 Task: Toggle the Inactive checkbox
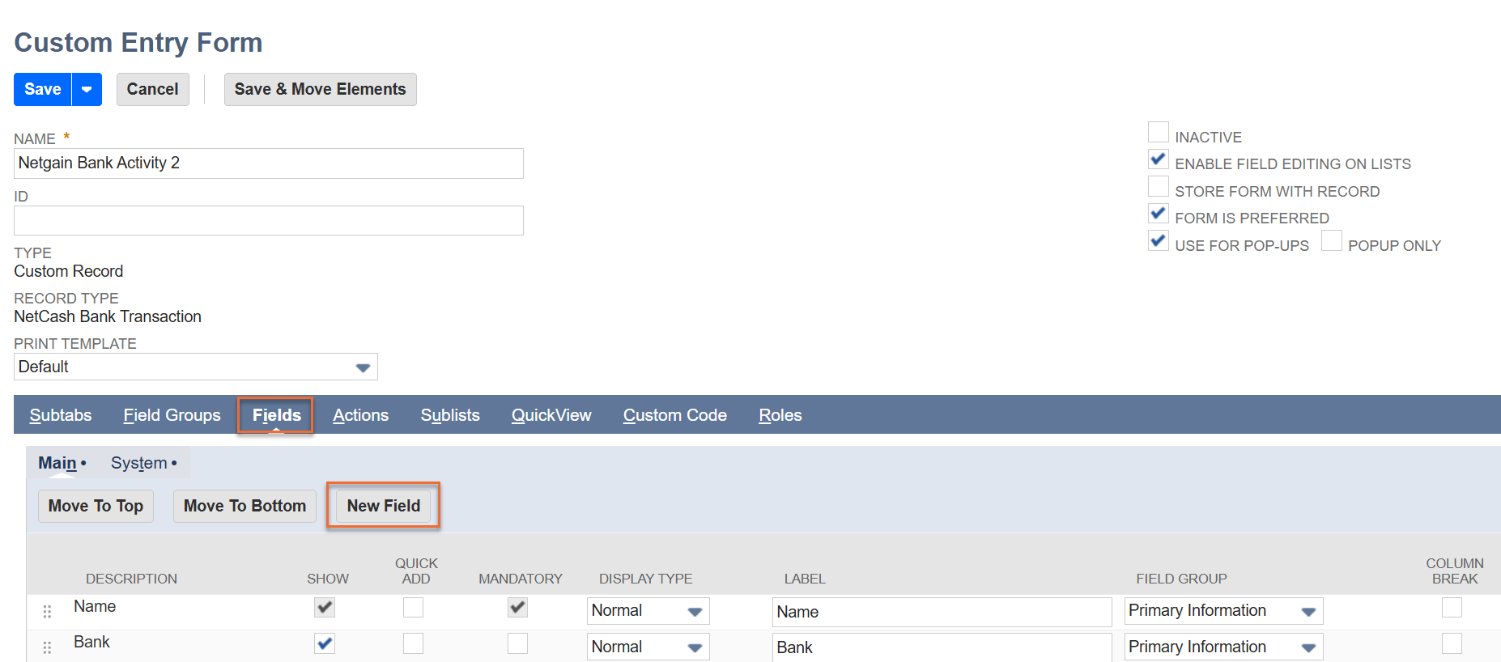coord(1158,133)
